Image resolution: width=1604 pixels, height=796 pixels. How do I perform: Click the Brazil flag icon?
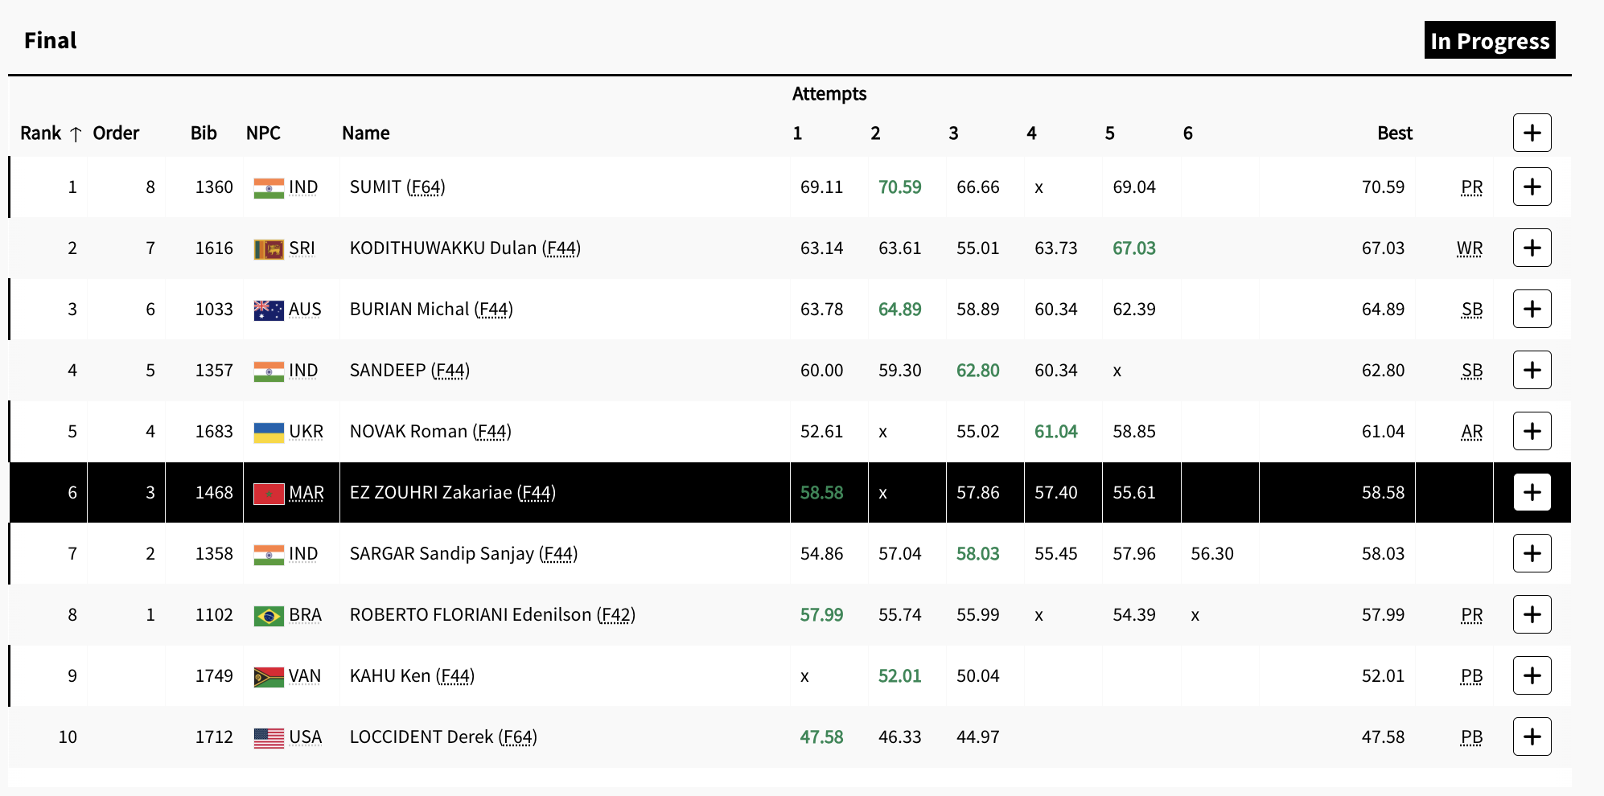[x=268, y=615]
